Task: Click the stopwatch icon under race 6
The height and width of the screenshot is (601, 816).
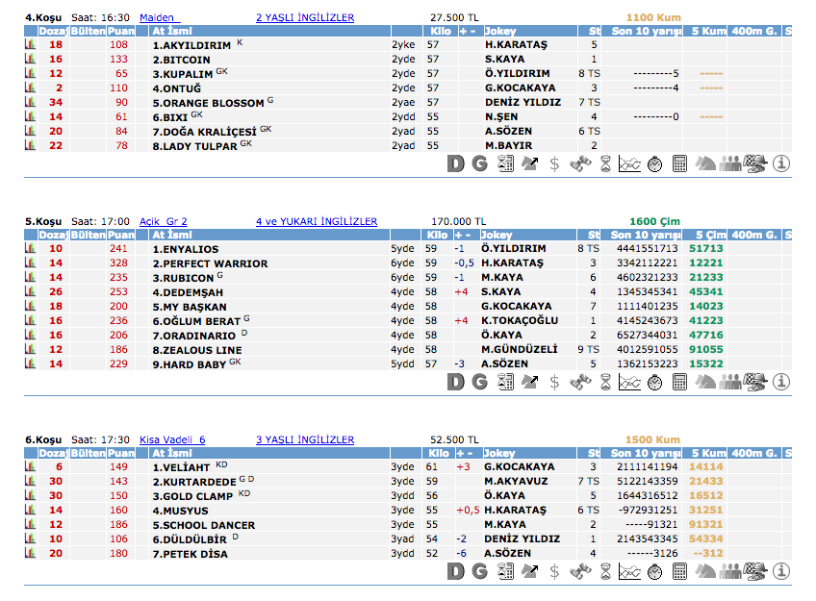Action: [x=654, y=571]
